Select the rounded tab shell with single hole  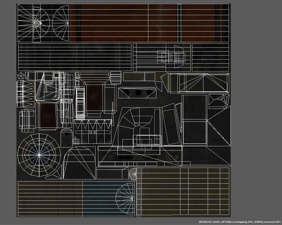point(66,138)
